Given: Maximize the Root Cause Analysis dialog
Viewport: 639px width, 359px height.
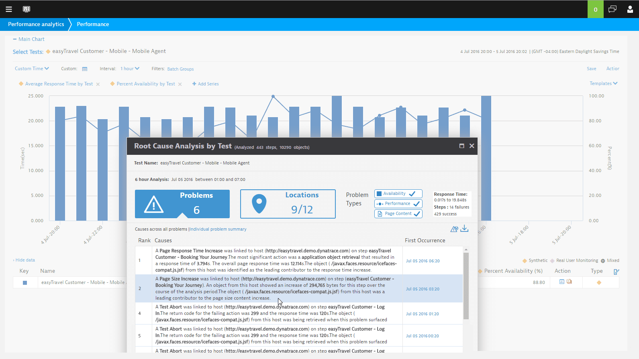Looking at the screenshot, I should (x=461, y=146).
